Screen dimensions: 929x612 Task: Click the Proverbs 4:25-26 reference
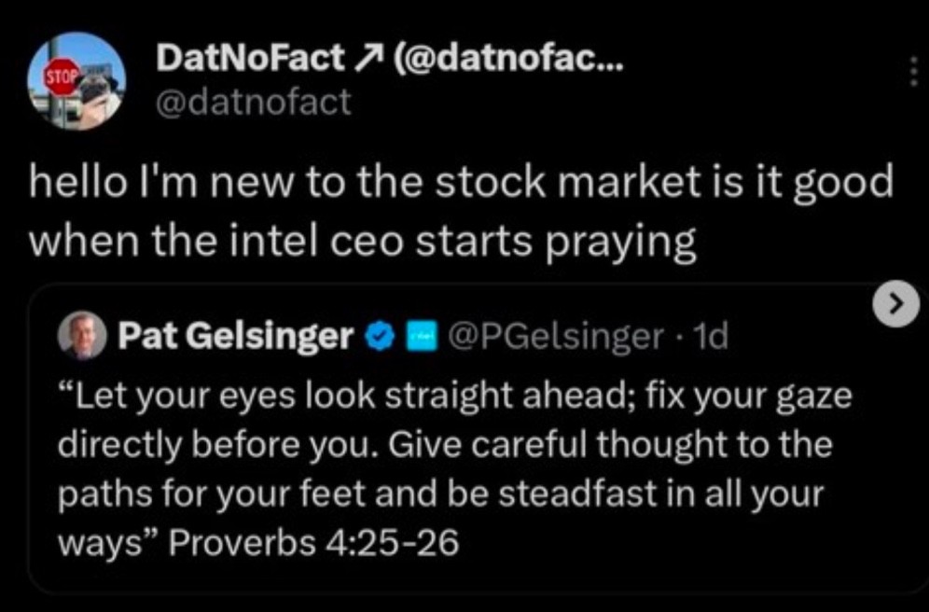(x=313, y=542)
